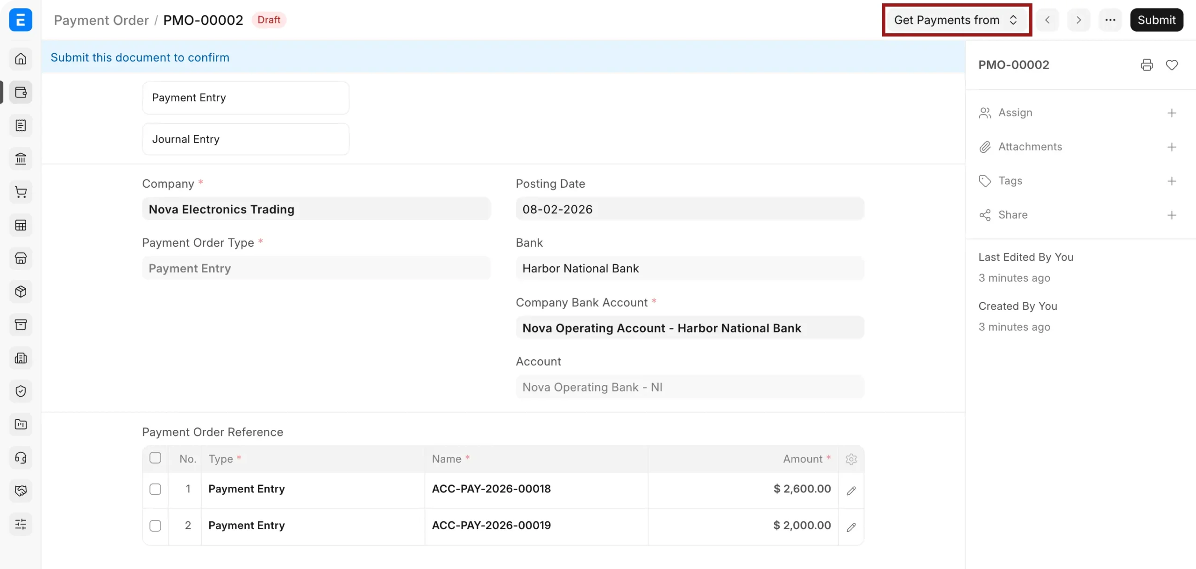The width and height of the screenshot is (1196, 569).
Task: Click the Company field Nova Electronics Trading
Action: point(316,209)
